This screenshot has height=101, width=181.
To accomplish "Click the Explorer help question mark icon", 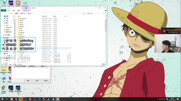I will pyautogui.click(x=105, y=10).
